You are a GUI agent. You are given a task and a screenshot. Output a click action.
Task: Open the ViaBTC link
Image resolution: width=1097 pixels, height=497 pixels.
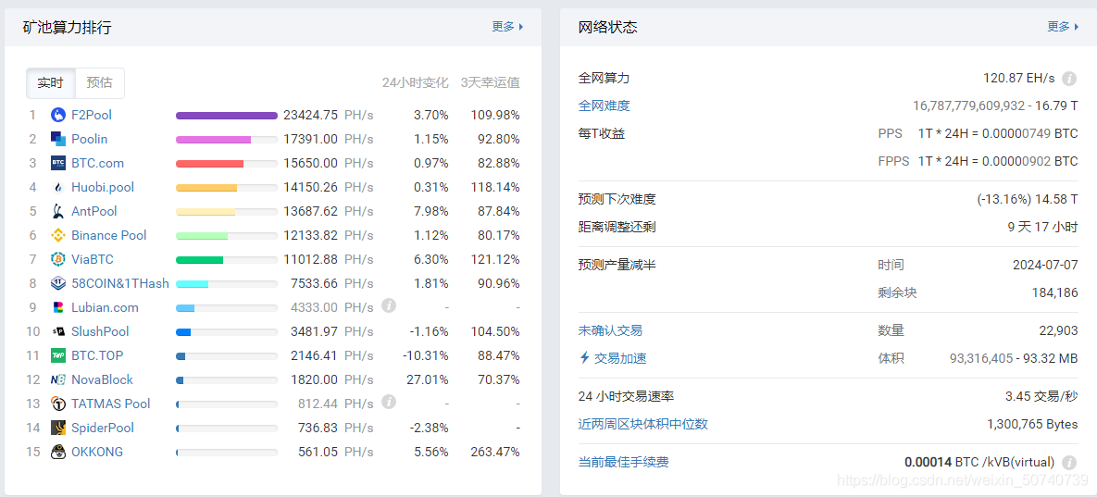click(x=93, y=259)
